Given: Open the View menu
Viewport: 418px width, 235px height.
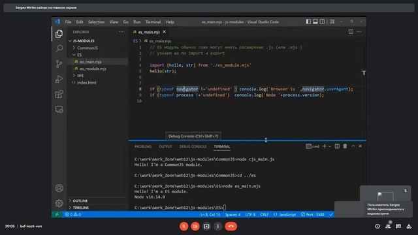Looking at the screenshot, I should tap(114, 22).
